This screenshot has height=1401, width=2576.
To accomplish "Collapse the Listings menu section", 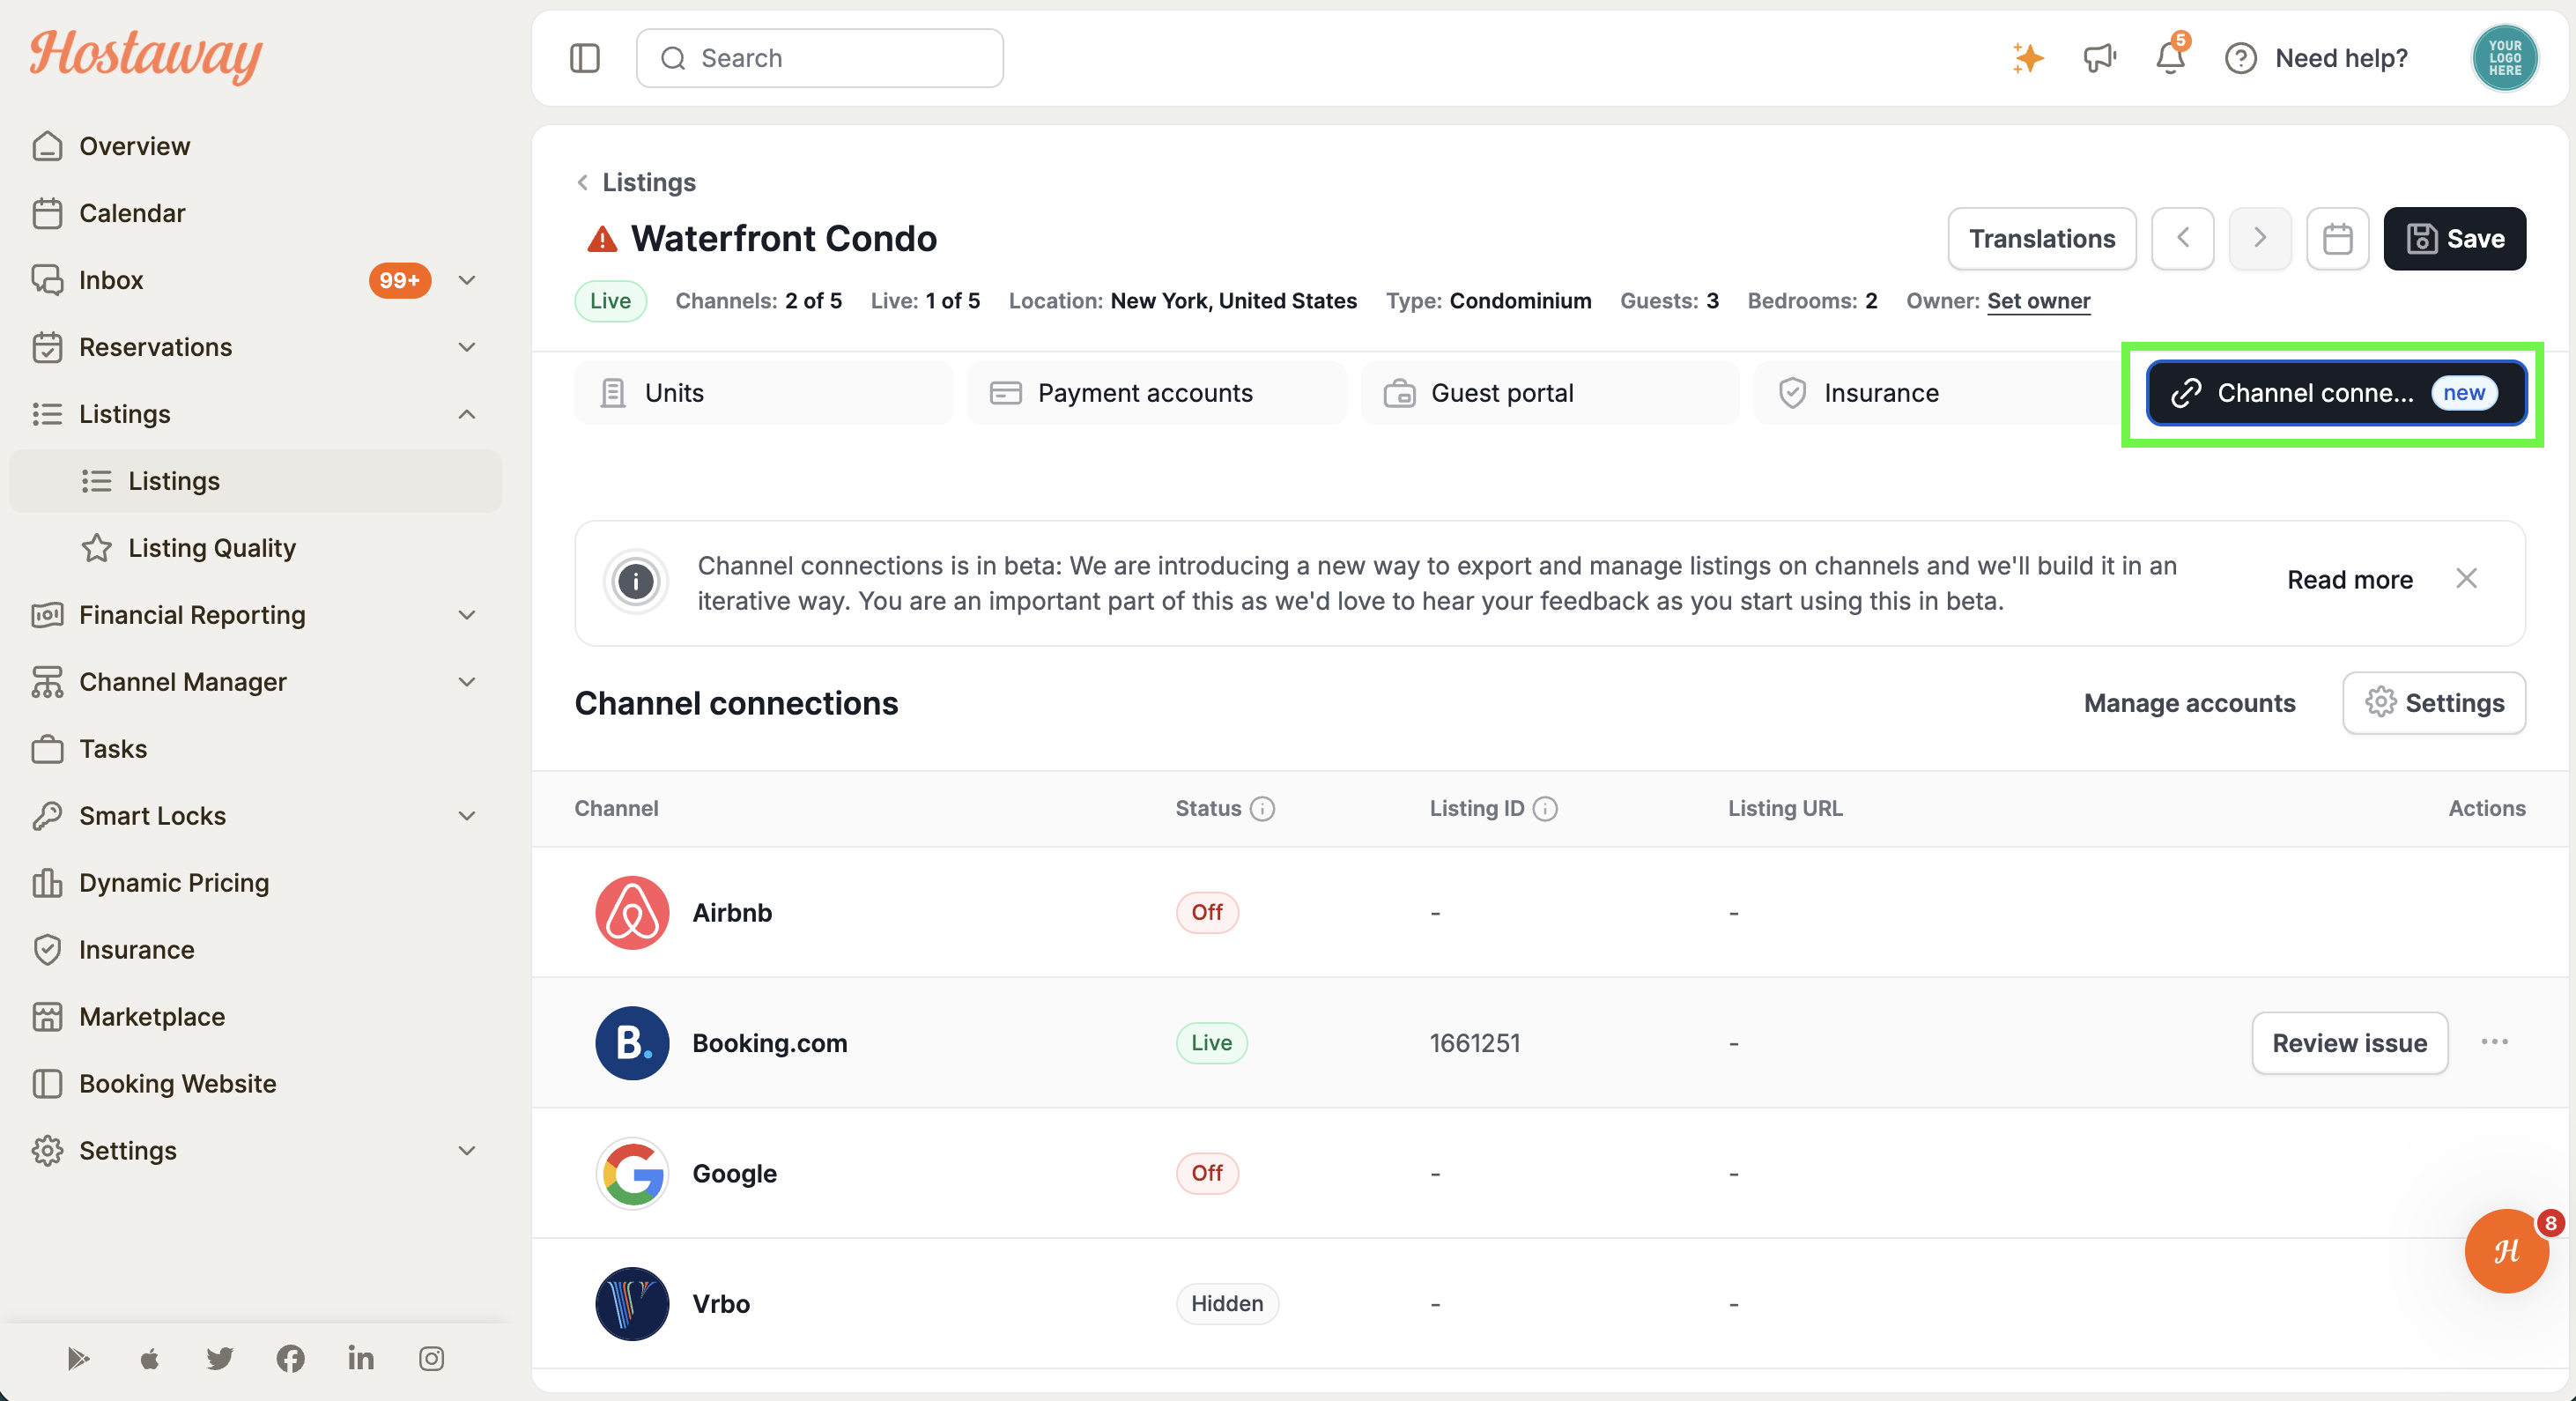I will click(466, 414).
